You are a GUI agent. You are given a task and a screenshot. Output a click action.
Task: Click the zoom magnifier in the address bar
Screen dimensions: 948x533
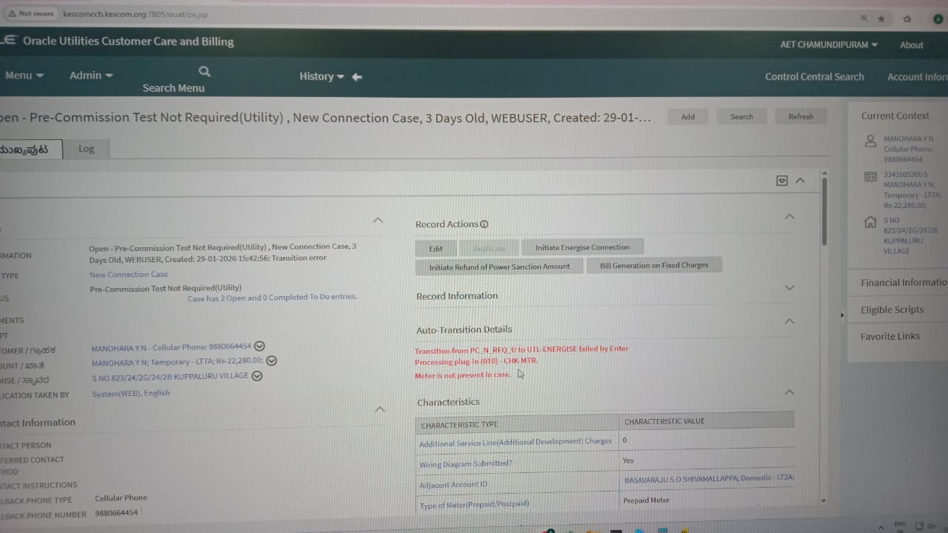(864, 19)
